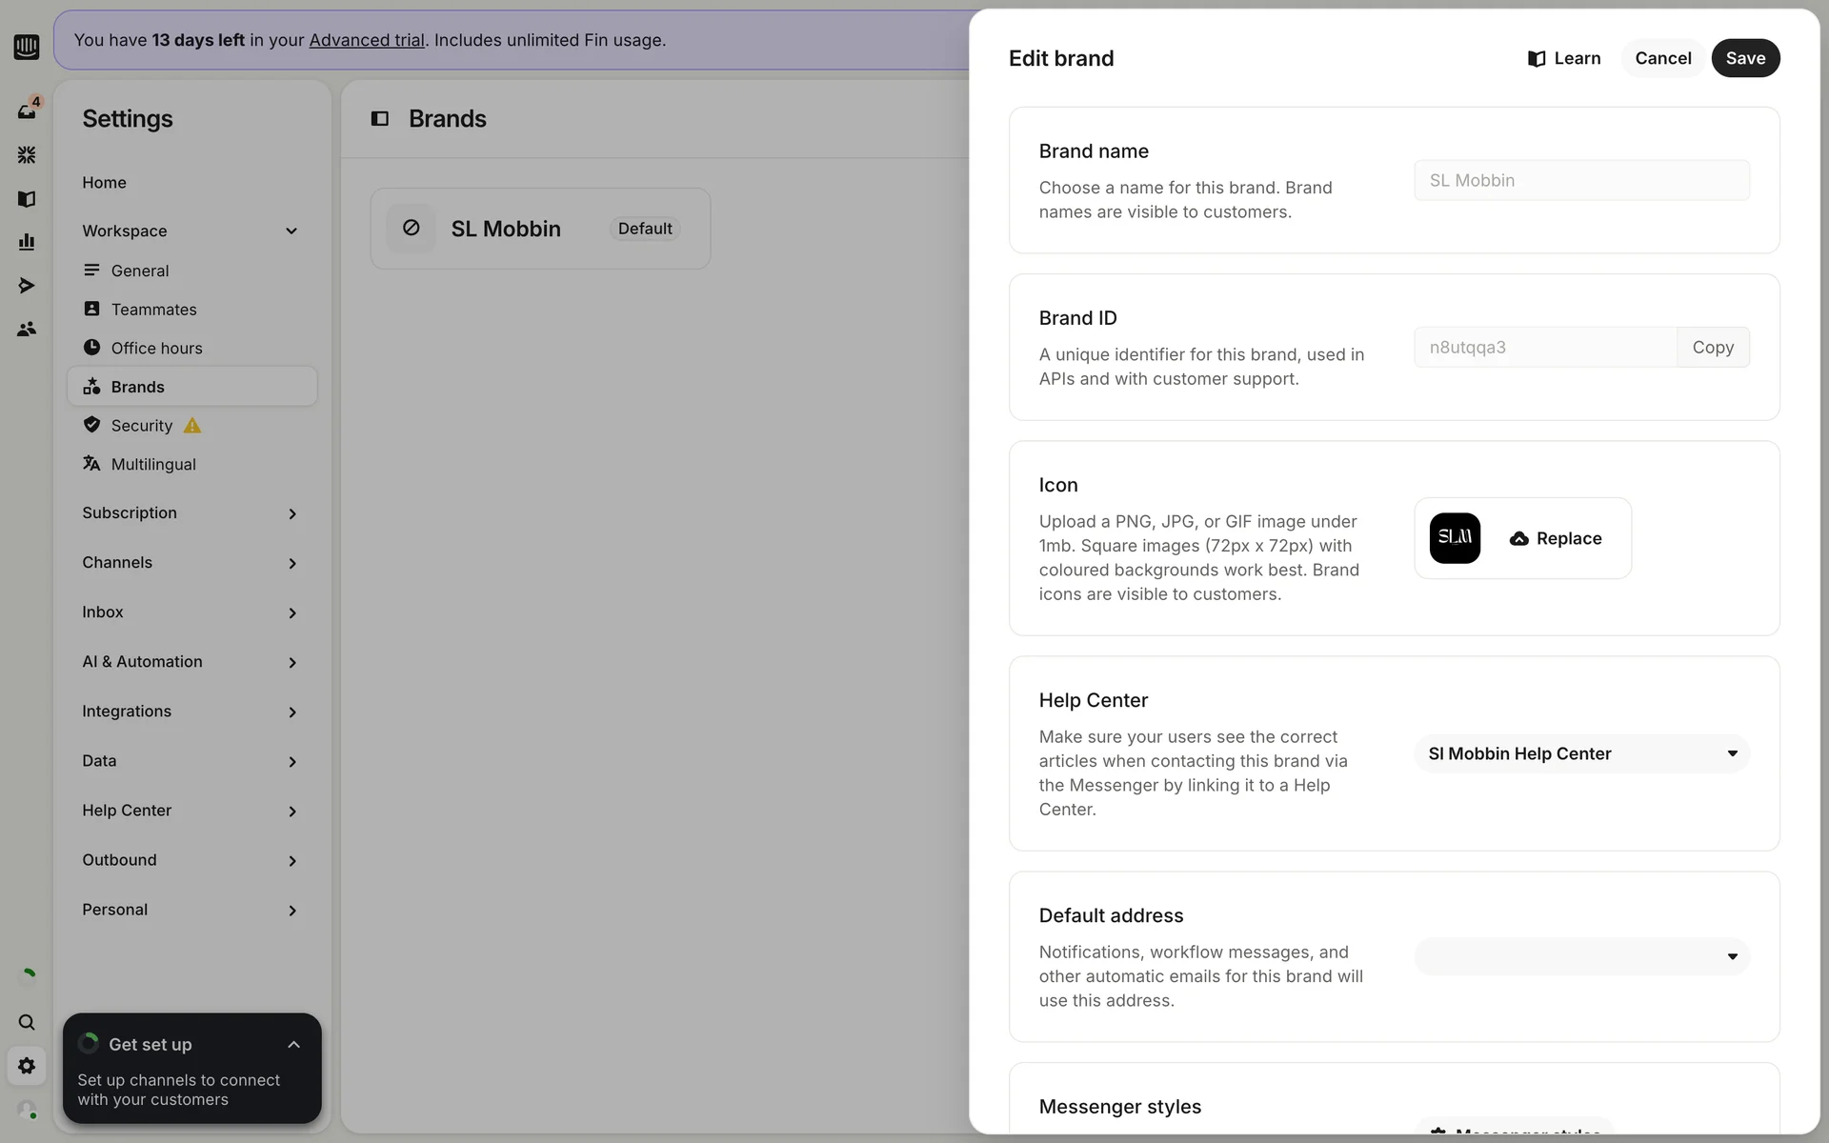
Task: Copy the Brand ID
Action: (x=1712, y=348)
